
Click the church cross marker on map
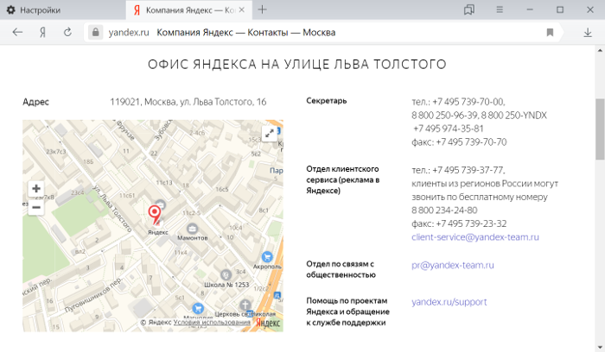pos(245,305)
